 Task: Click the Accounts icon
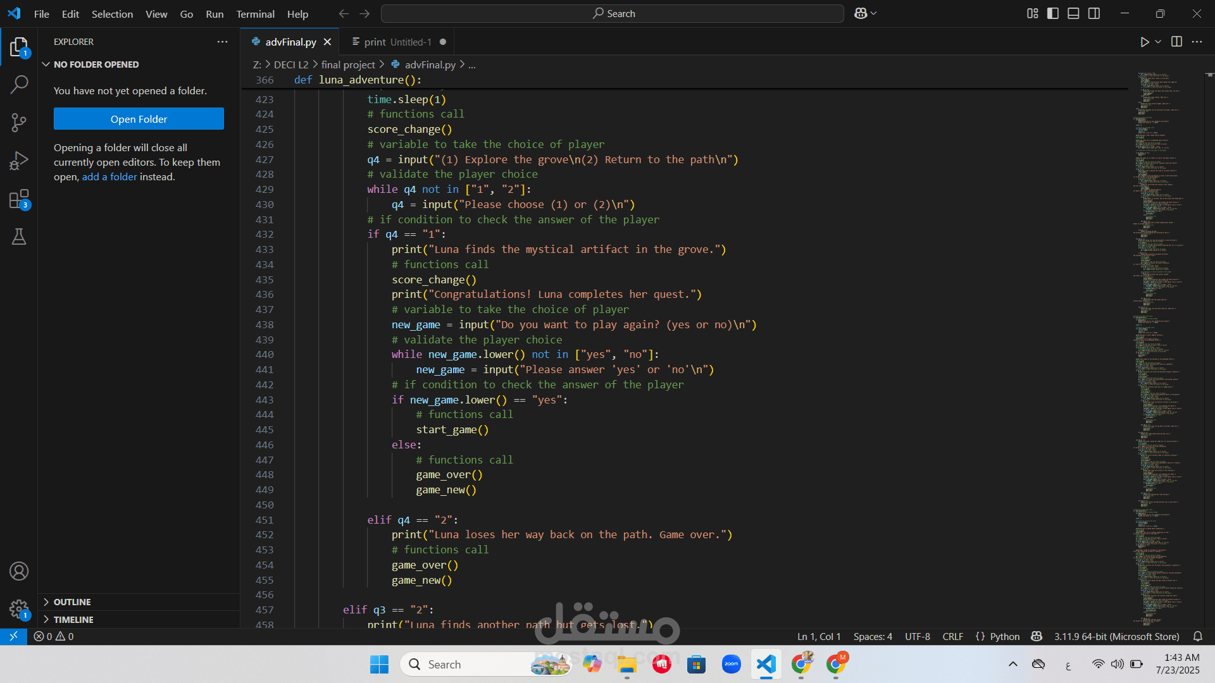[x=19, y=571]
